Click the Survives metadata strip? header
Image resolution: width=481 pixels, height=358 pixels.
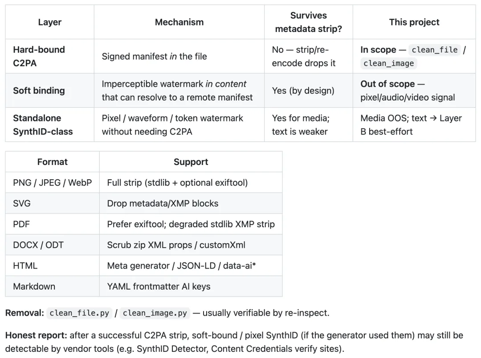pyautogui.click(x=308, y=22)
